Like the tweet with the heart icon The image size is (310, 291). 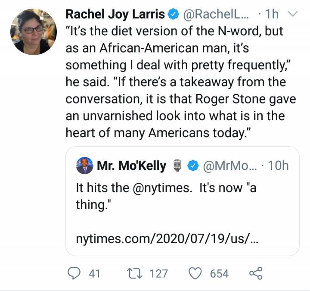click(x=195, y=273)
